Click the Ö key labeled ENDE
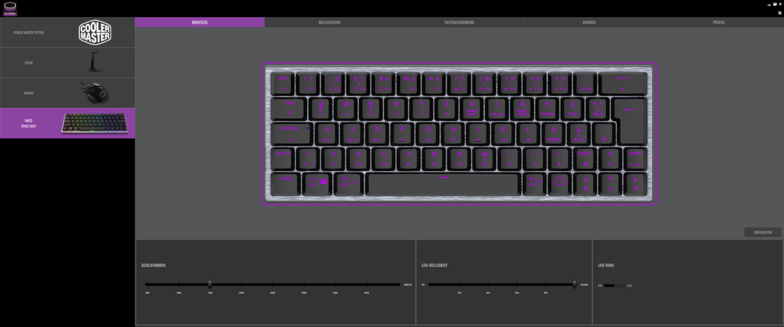This screenshot has width=784, height=327. click(x=554, y=134)
